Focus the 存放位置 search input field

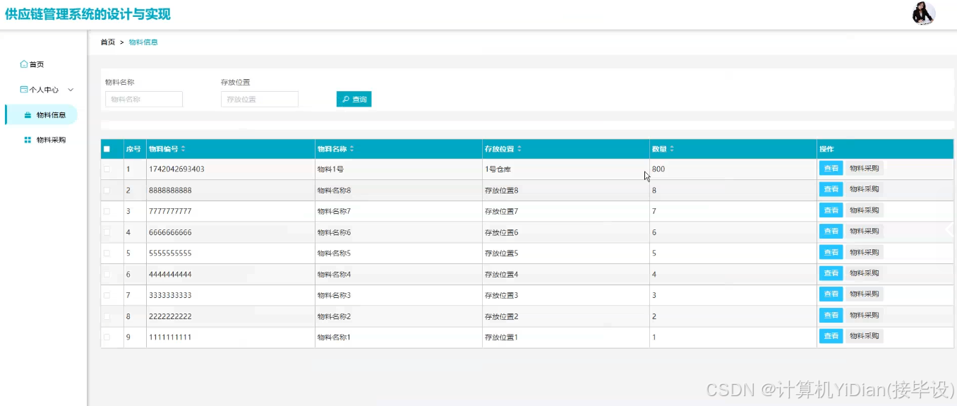(260, 100)
